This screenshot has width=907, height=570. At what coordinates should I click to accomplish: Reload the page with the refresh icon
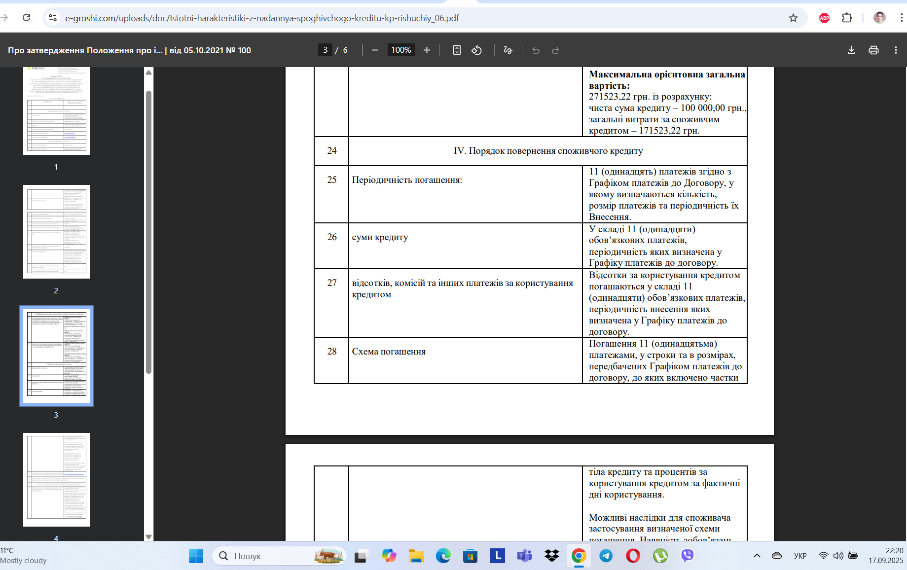tap(27, 18)
